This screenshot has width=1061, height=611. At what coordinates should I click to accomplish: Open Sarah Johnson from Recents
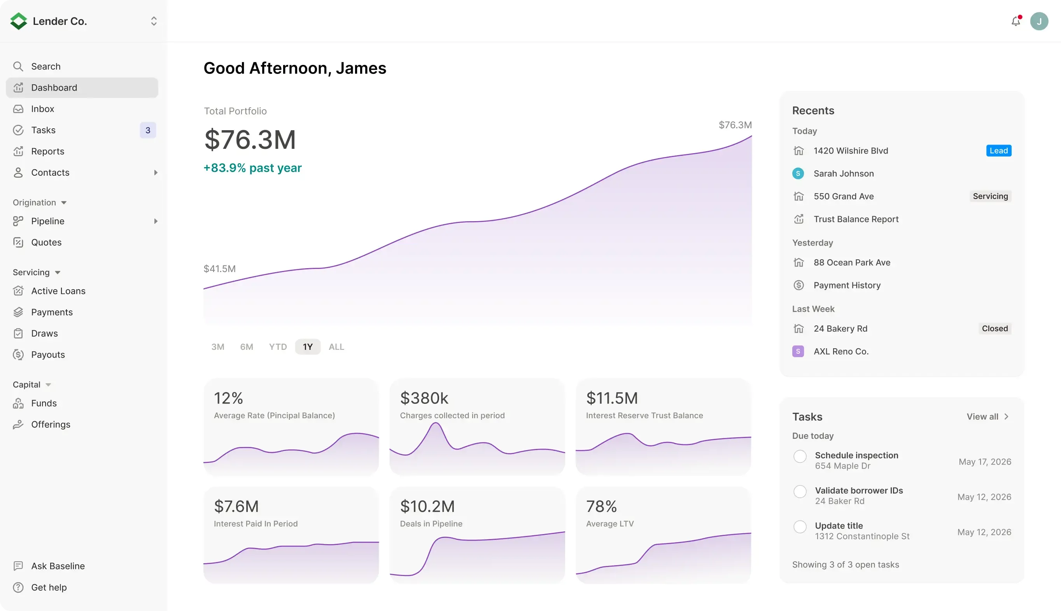(x=902, y=174)
